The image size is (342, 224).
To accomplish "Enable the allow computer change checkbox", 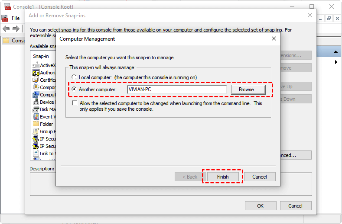I will coord(75,104).
